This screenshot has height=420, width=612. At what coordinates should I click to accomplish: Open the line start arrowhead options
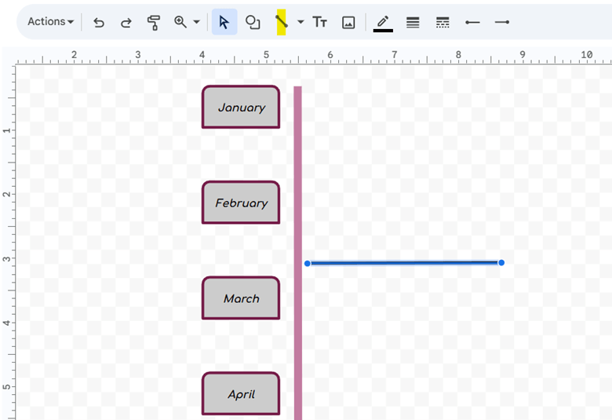click(472, 23)
